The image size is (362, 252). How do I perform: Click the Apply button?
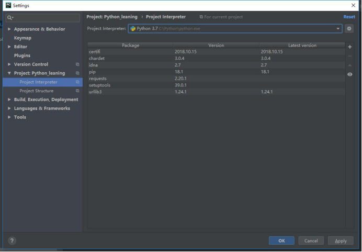(x=341, y=240)
